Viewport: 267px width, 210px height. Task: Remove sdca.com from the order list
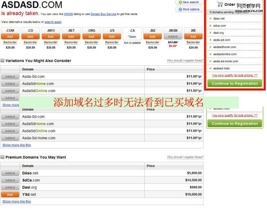[211, 26]
